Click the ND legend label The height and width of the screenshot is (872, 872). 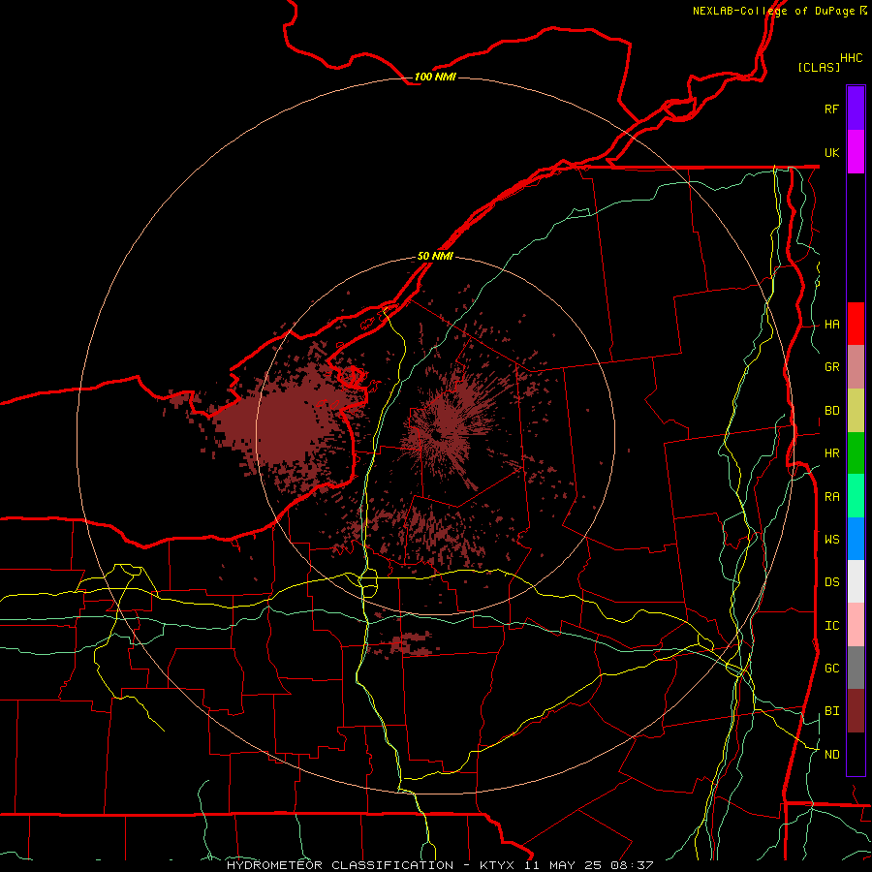(x=831, y=755)
